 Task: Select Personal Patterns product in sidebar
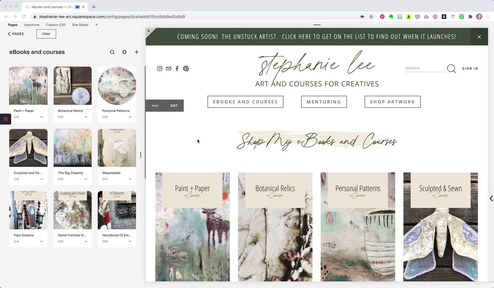(x=117, y=94)
